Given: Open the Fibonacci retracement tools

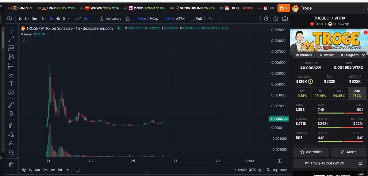Looking at the screenshot, I should pos(11,48).
